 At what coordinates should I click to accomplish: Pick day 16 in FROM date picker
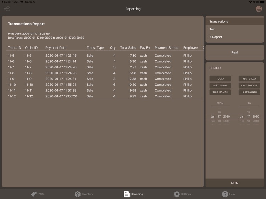coord(219,112)
